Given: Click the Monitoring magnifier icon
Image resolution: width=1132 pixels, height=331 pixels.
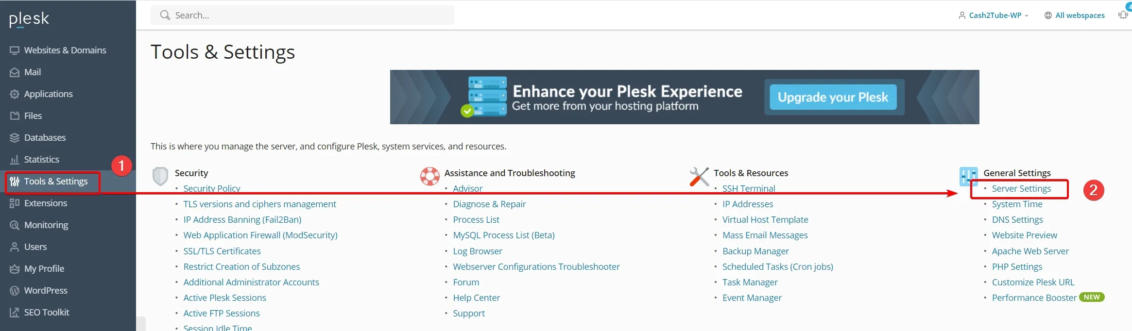Looking at the screenshot, I should 15,225.
